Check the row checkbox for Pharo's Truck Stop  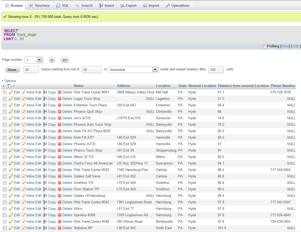point(4,151)
